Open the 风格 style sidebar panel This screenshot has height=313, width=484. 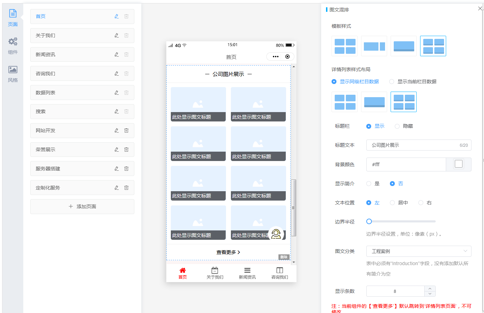[13, 74]
